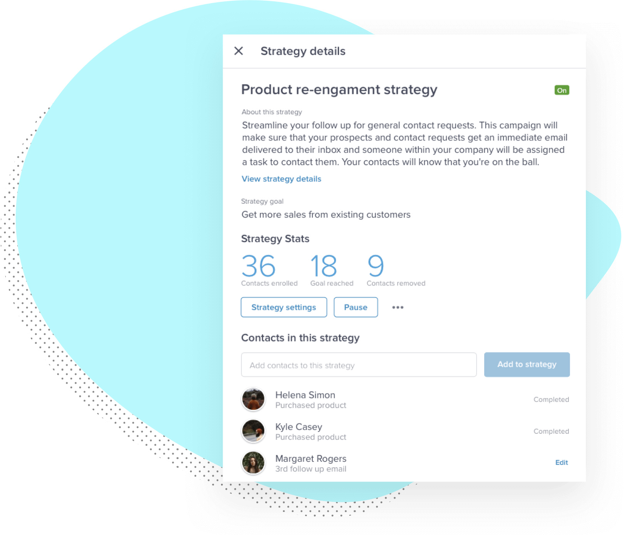
Task: Open the View strategy details link
Action: pyautogui.click(x=281, y=179)
